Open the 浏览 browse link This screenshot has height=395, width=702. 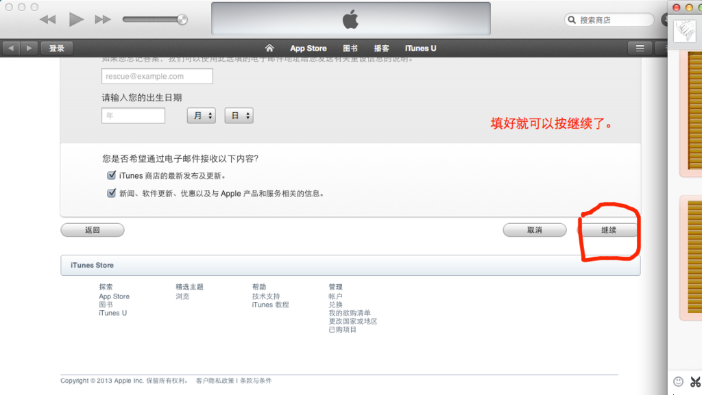point(182,296)
